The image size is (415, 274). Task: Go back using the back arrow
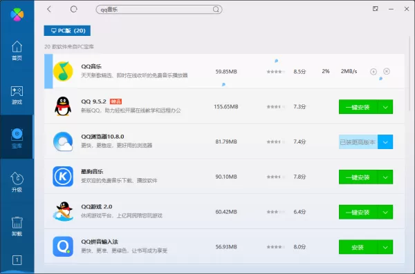click(x=49, y=9)
